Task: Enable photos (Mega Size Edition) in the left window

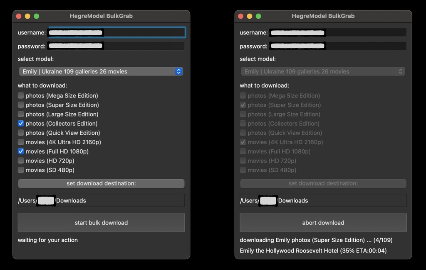Action: 21,95
